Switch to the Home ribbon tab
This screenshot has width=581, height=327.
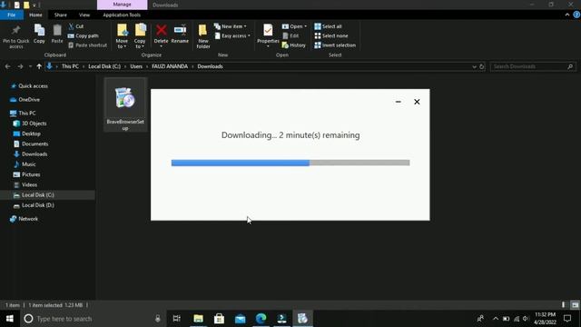pos(35,15)
